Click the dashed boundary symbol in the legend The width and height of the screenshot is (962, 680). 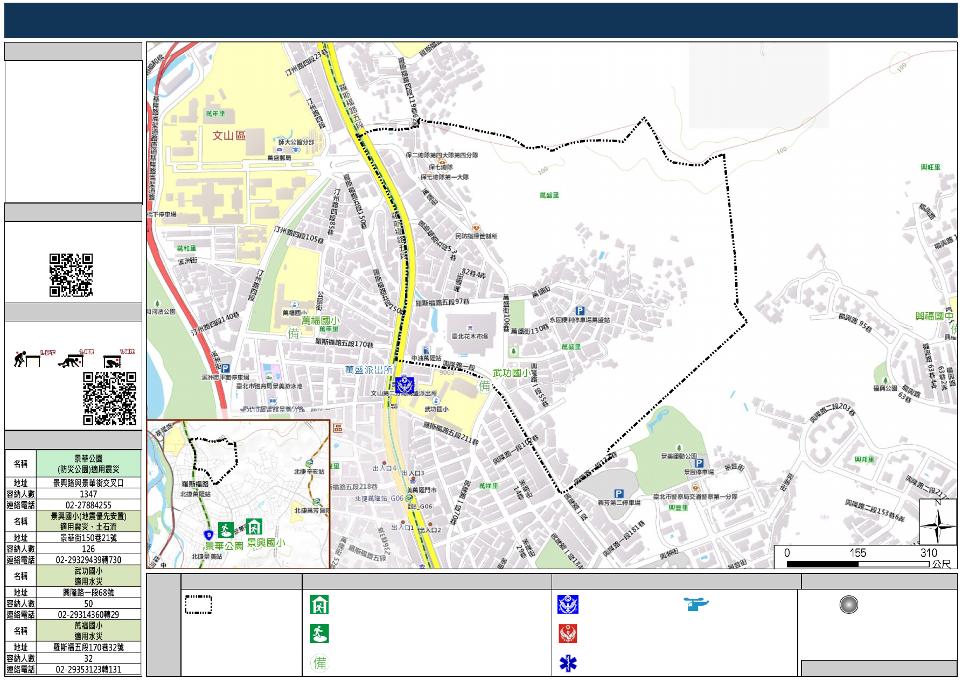198,605
